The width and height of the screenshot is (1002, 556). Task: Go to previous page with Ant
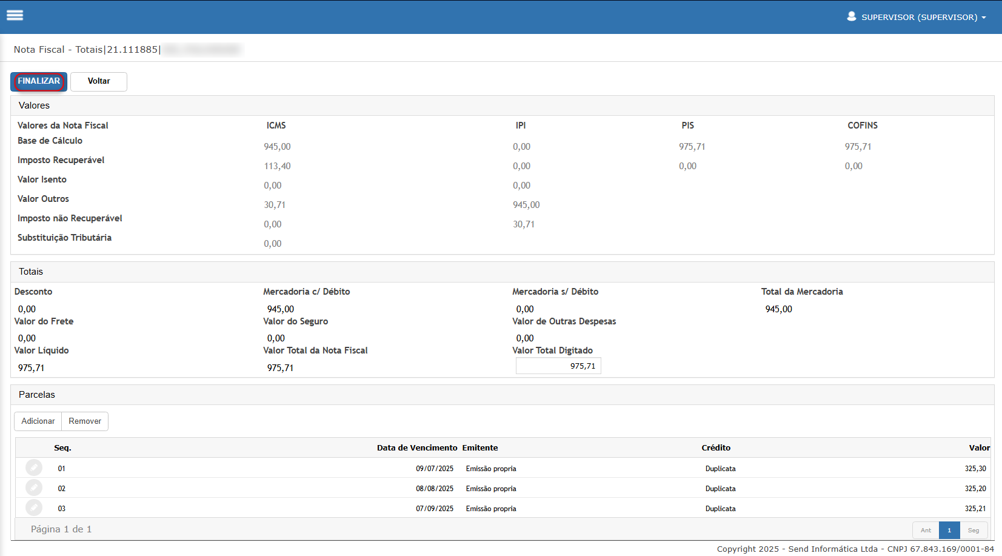tap(926, 530)
